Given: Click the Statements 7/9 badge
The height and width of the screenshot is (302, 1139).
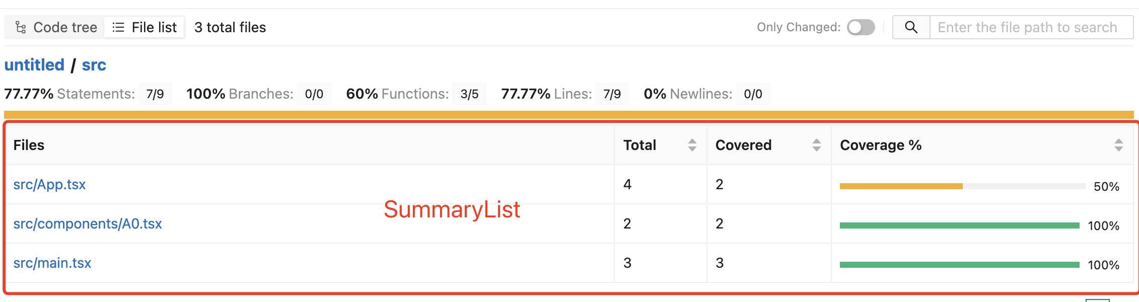Looking at the screenshot, I should click(155, 94).
